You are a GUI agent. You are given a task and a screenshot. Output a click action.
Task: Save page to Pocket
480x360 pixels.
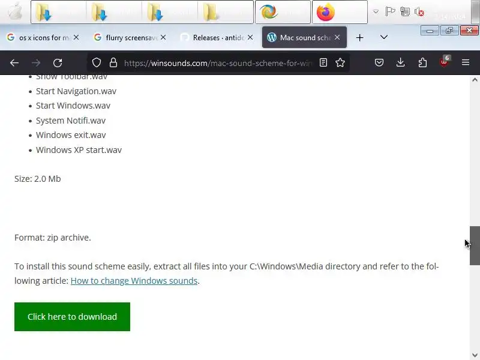(x=379, y=63)
